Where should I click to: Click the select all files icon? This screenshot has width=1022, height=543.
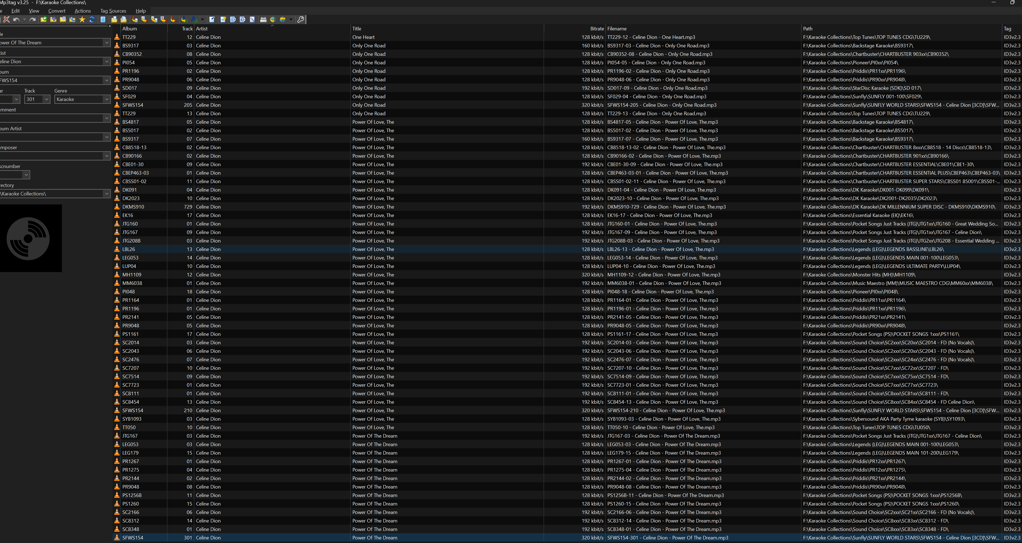pos(103,19)
